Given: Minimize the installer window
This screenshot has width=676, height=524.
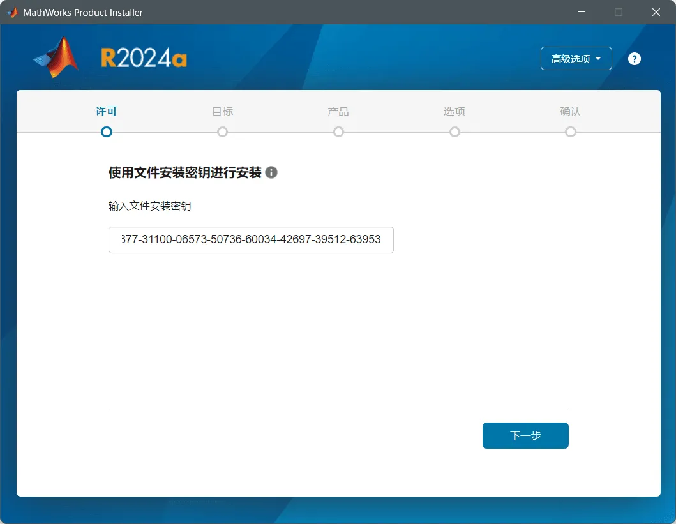Looking at the screenshot, I should click(582, 12).
